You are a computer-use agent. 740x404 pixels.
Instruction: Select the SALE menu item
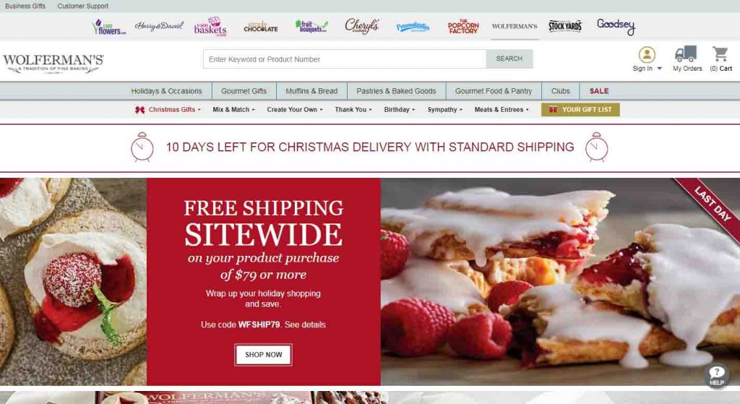(599, 91)
